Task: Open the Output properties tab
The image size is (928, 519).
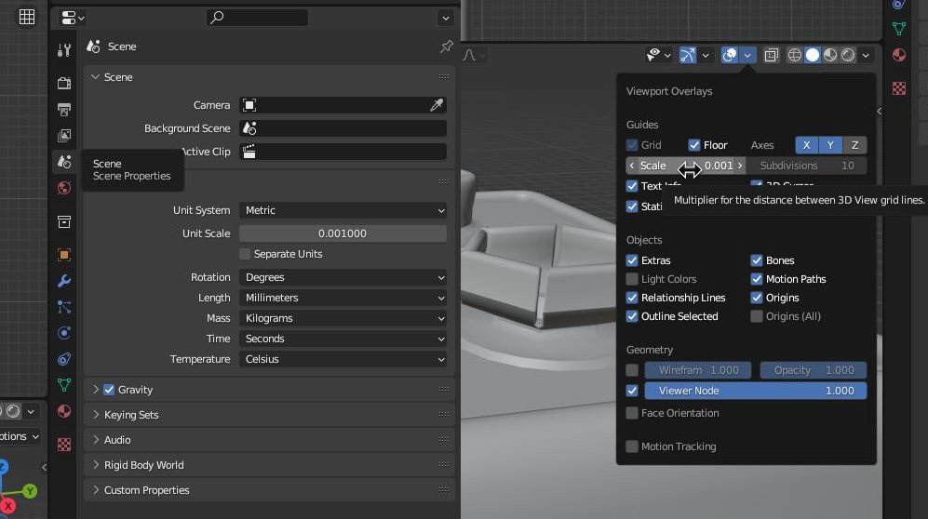Action: (x=63, y=110)
